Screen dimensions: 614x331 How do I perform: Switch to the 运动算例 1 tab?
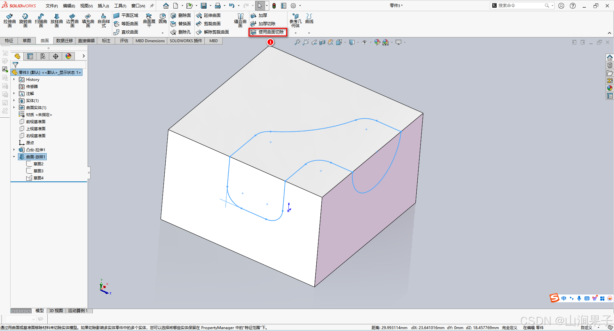pyautogui.click(x=78, y=311)
